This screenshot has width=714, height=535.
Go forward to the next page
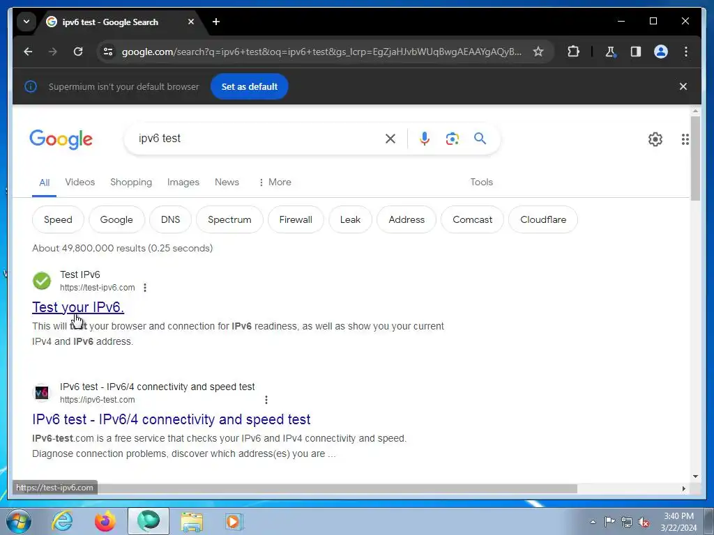tap(53, 52)
